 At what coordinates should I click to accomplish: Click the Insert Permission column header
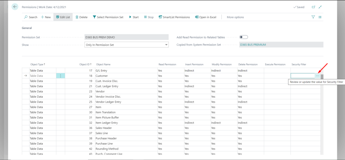(194, 64)
